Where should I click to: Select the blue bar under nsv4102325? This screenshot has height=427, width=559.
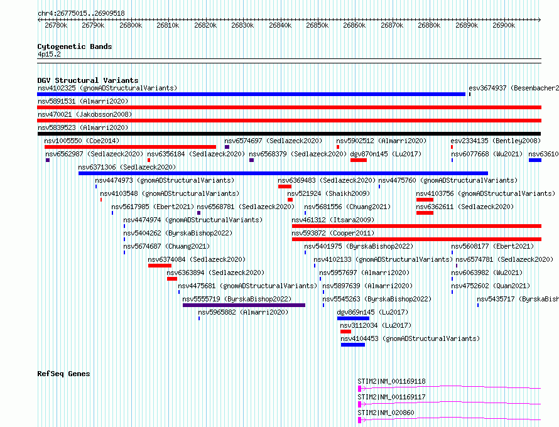(x=251, y=94)
